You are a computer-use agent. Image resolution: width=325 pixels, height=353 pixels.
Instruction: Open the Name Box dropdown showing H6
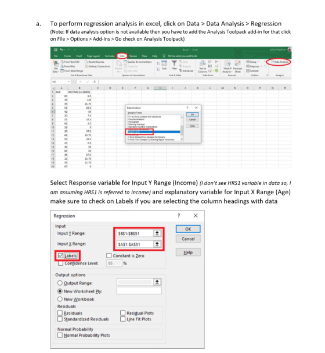(x=69, y=81)
